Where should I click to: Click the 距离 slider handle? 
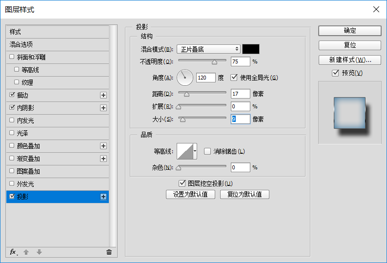(x=186, y=94)
